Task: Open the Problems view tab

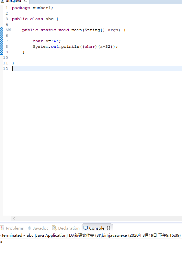Action: (x=15, y=228)
